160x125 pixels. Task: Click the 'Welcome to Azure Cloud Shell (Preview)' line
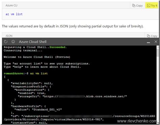(x=37, y=57)
